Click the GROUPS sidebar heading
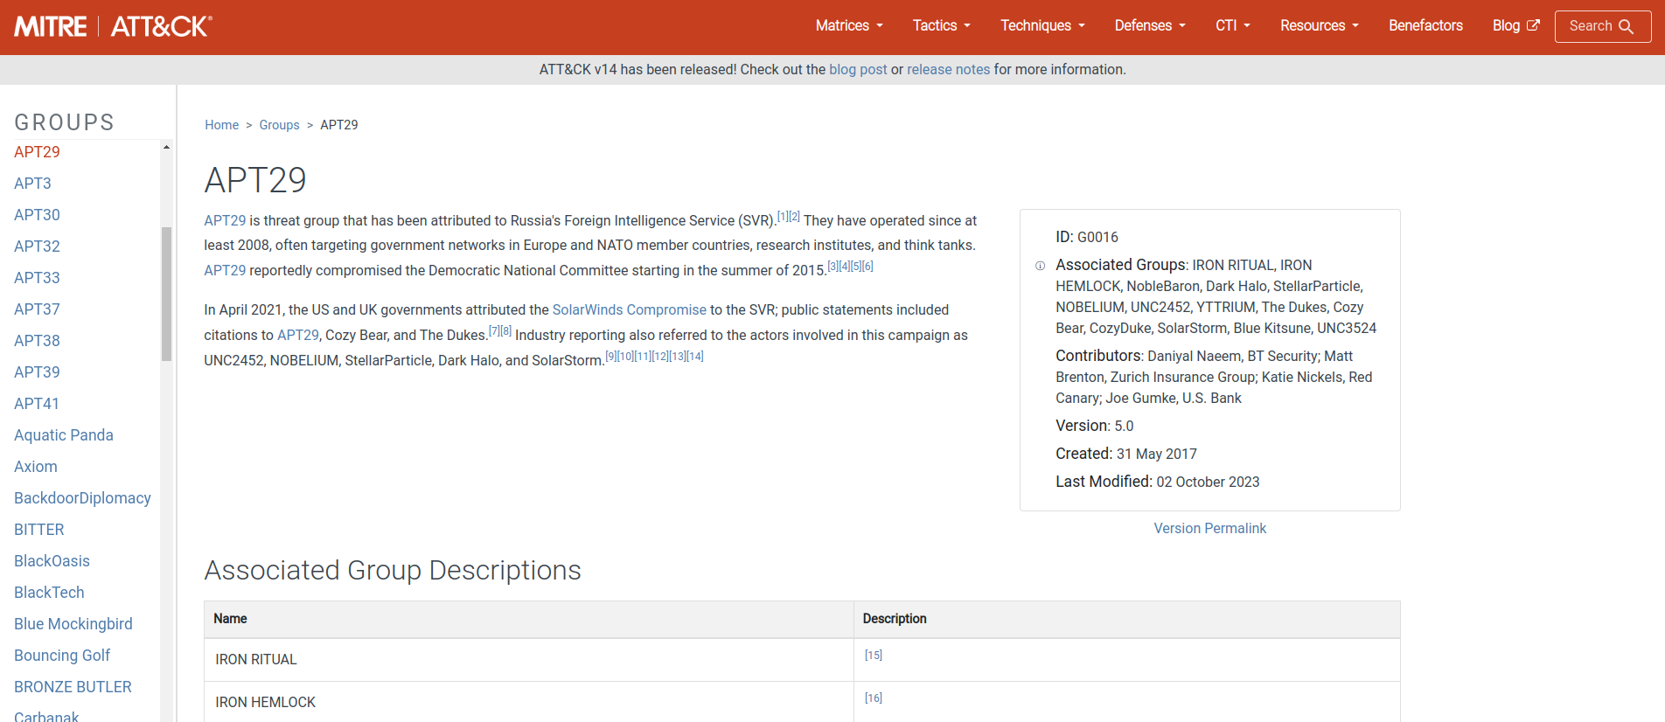 point(65,122)
